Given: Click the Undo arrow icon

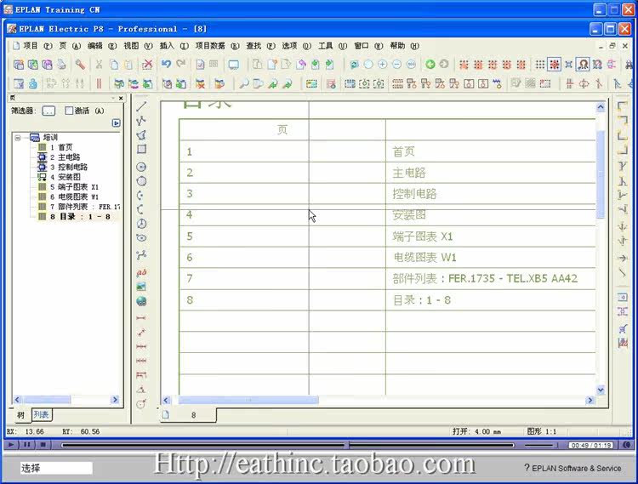Looking at the screenshot, I should pos(166,65).
